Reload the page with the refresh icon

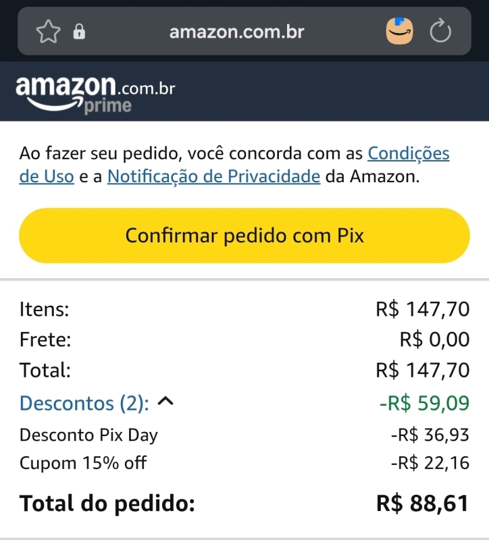[x=440, y=31]
